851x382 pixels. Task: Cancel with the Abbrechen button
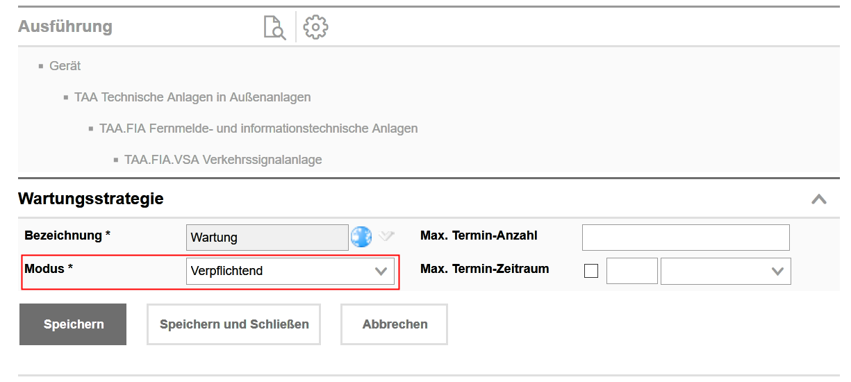[x=395, y=324]
